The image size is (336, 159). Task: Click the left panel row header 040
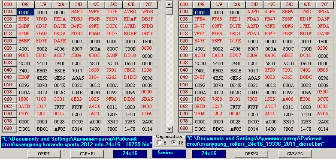coord(9,70)
